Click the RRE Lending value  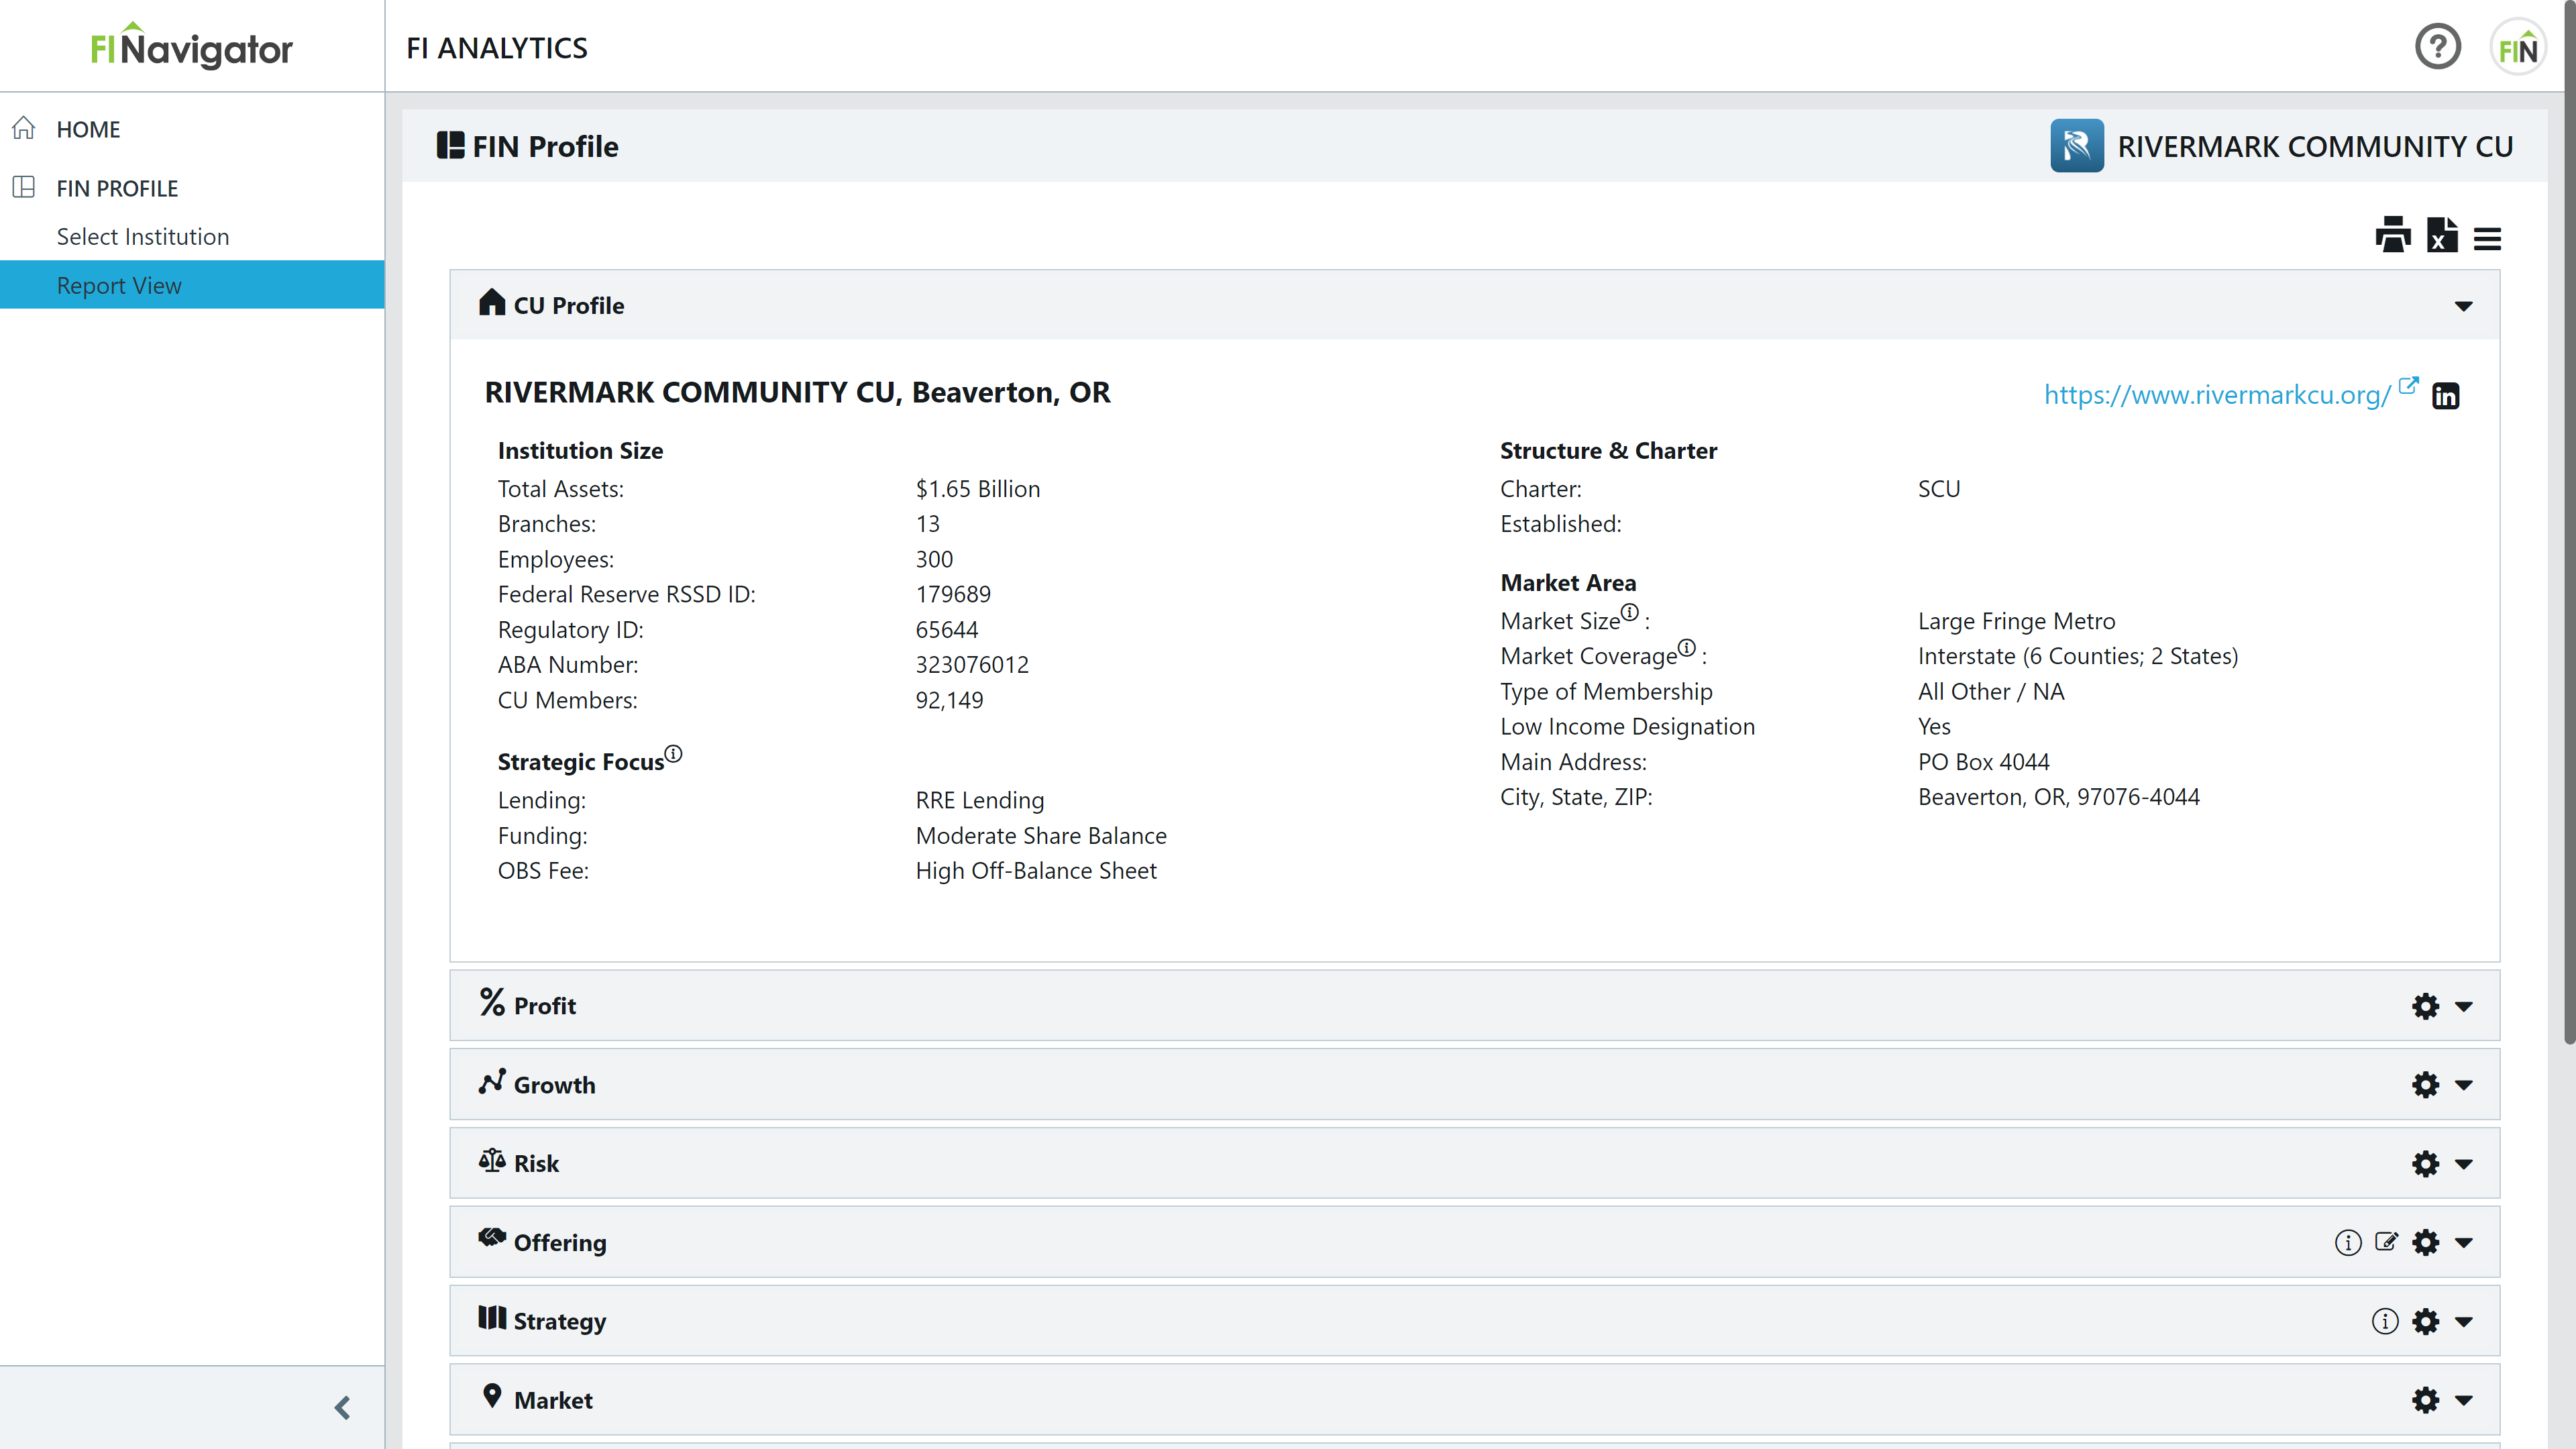[979, 800]
